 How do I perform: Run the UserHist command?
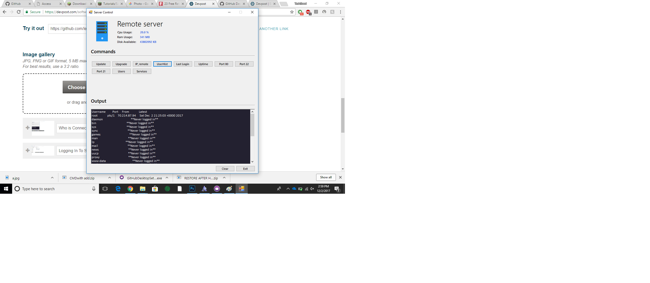[x=162, y=64]
